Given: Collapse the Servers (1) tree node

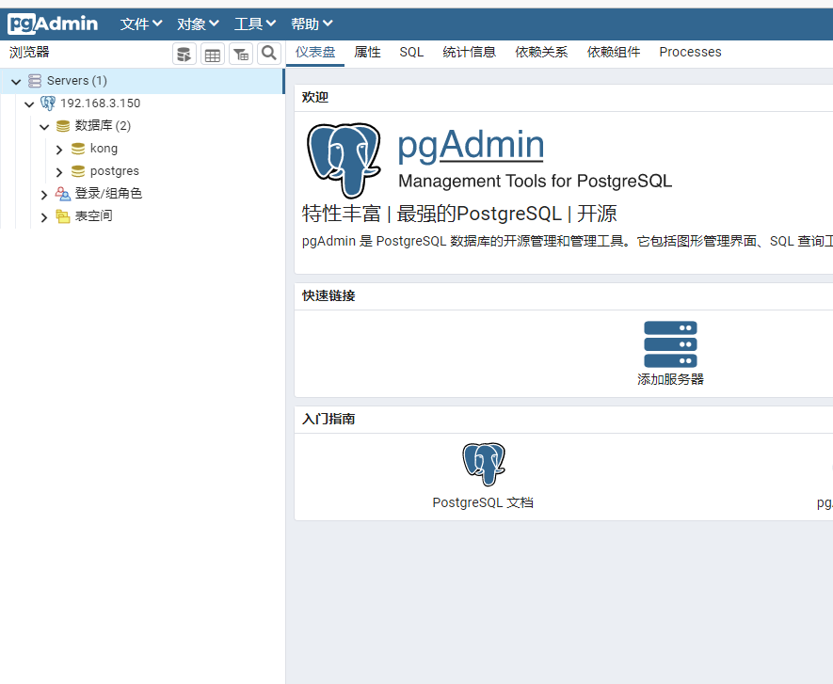Looking at the screenshot, I should point(16,81).
